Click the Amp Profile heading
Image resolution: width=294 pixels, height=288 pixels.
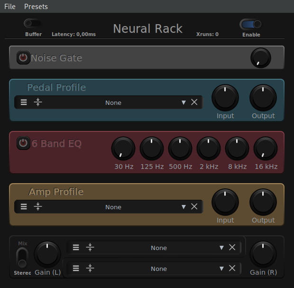56,192
